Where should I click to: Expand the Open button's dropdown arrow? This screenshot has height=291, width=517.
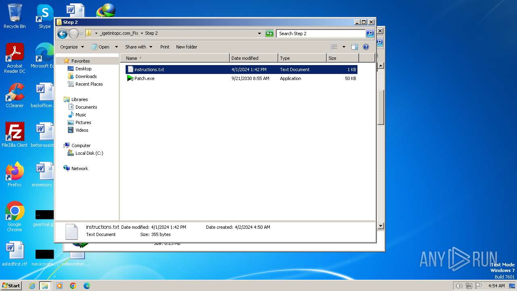[116, 47]
